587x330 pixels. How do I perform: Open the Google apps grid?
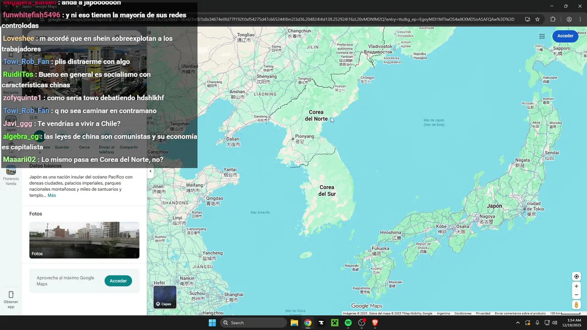(x=542, y=36)
